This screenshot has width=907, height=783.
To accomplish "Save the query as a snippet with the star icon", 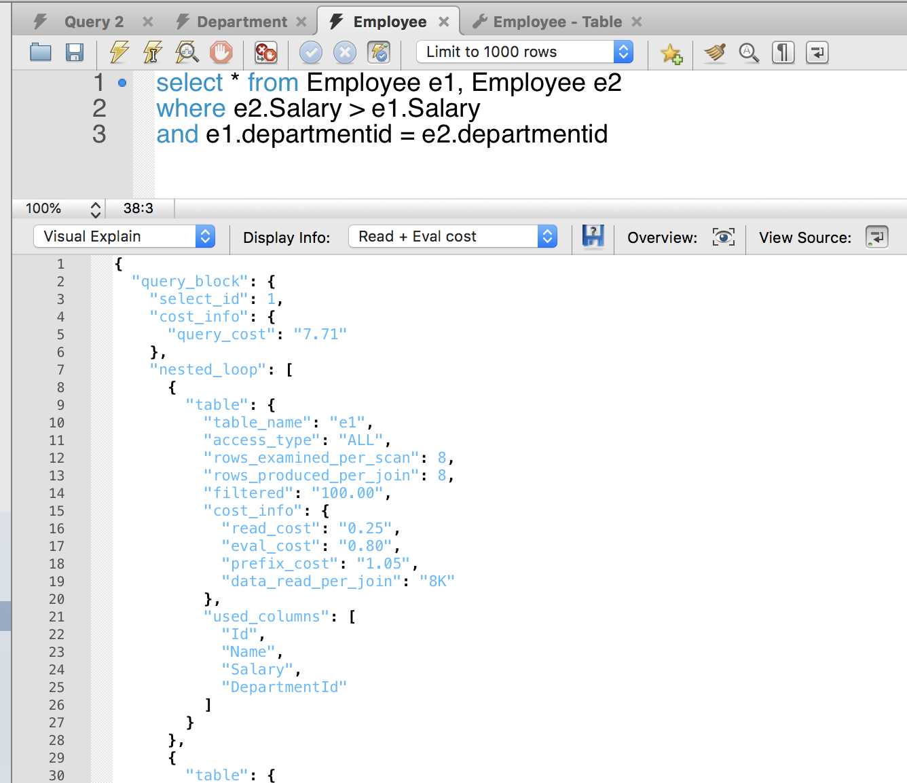I will [x=671, y=52].
